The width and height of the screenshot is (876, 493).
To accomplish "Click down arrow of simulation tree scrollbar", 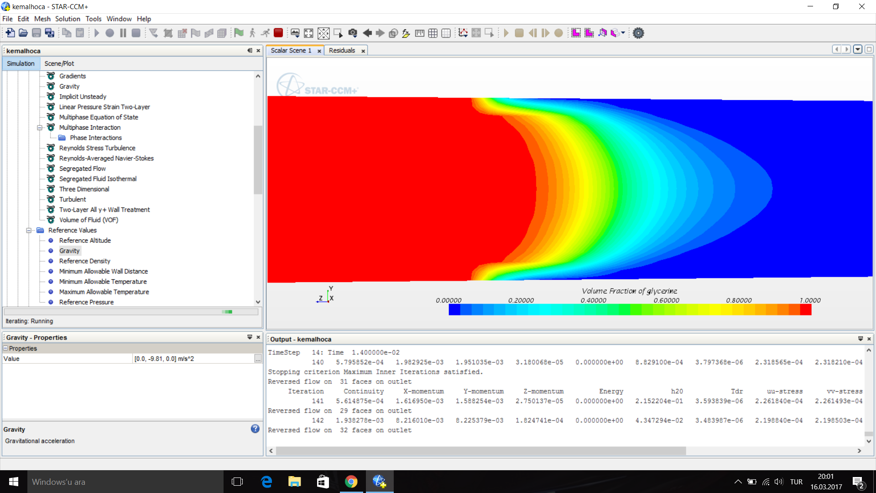I will point(258,302).
